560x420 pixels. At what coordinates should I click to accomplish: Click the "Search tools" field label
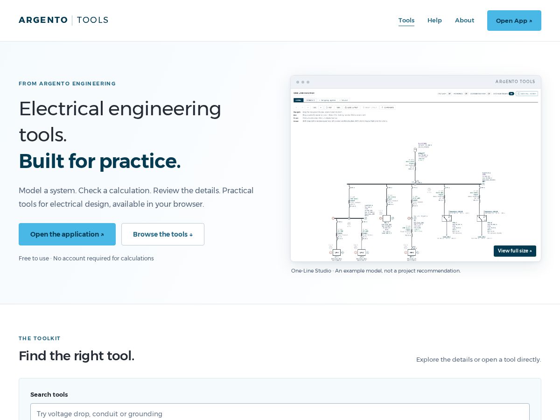[x=49, y=395]
